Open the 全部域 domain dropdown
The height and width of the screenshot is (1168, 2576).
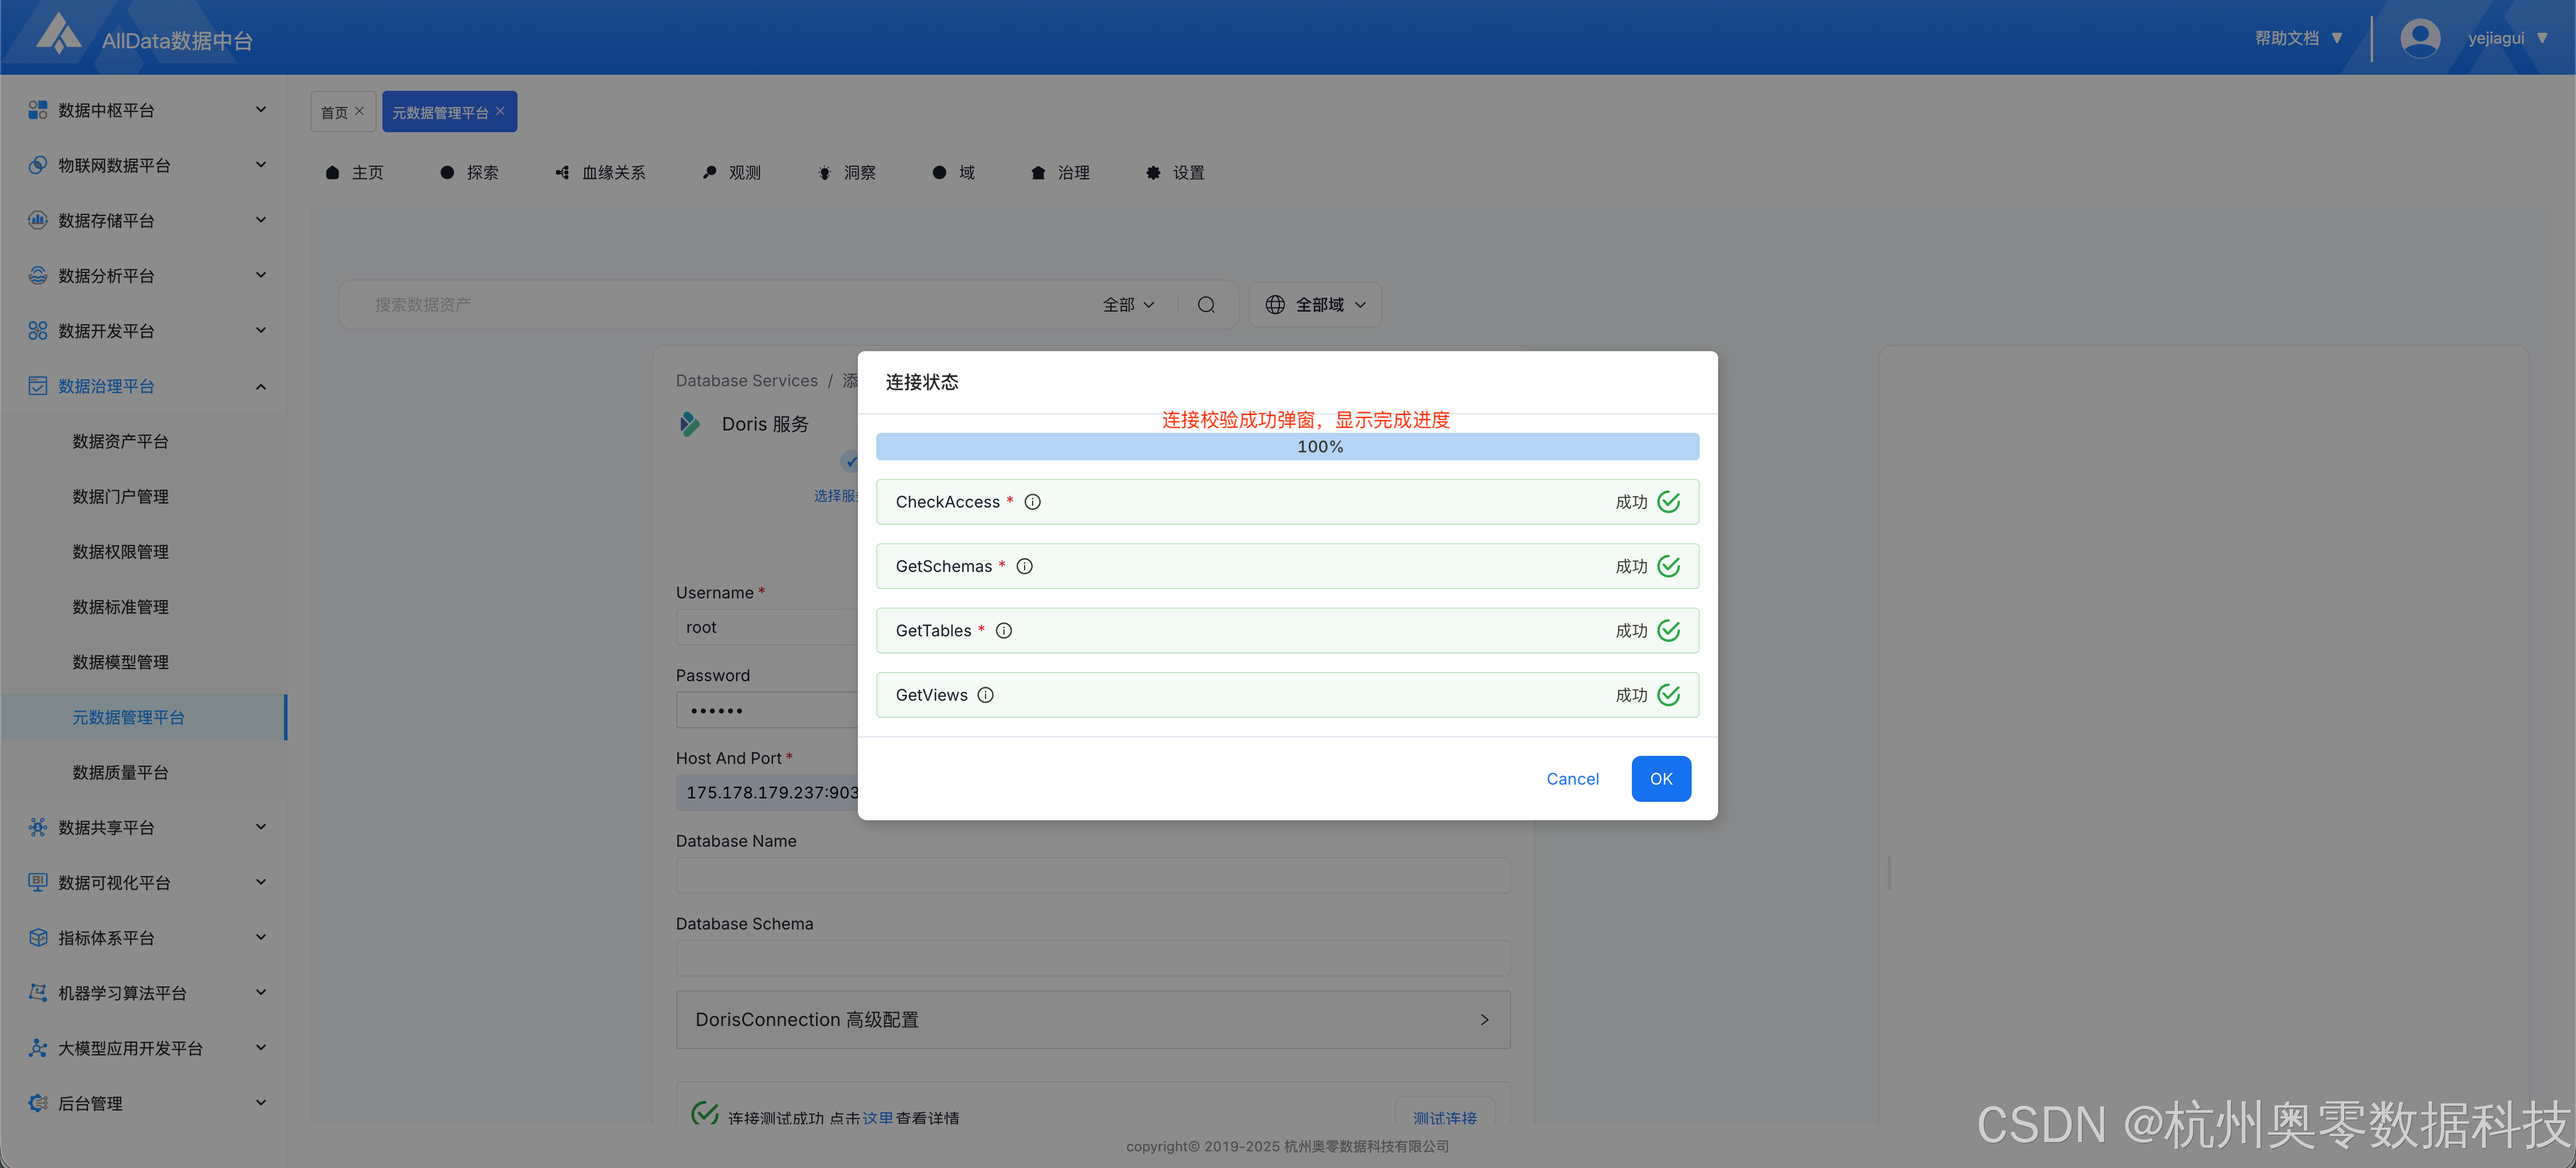click(1315, 305)
